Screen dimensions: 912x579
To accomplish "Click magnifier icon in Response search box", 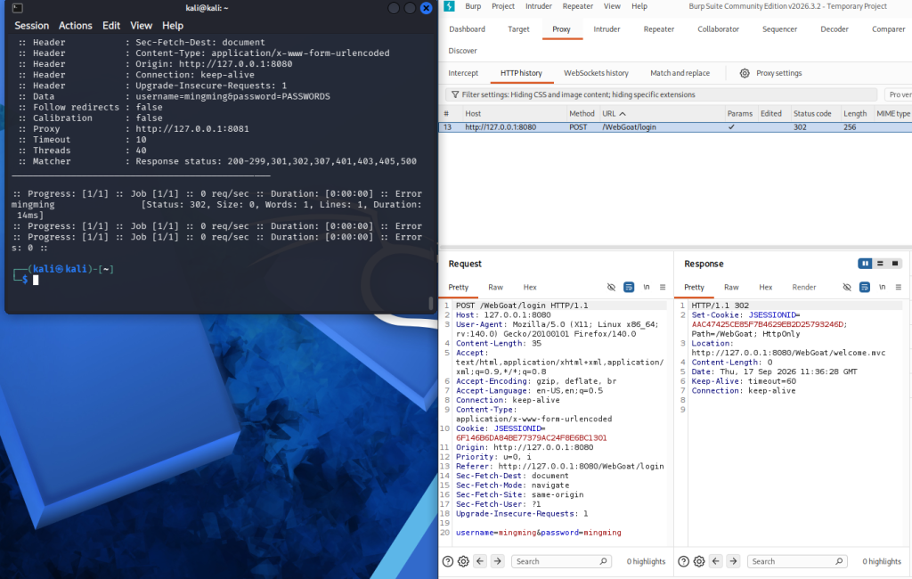I will point(839,561).
